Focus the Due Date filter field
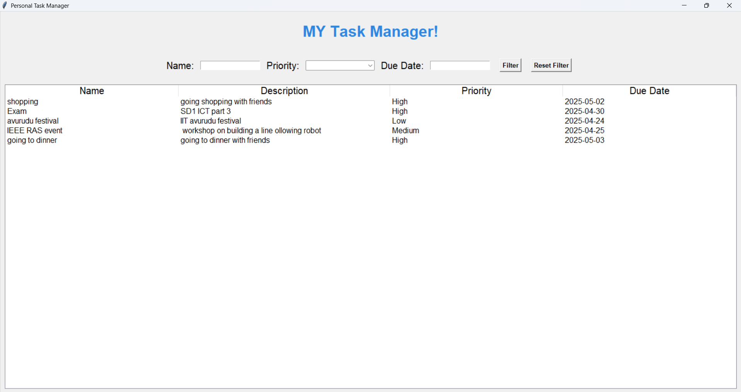 tap(460, 66)
